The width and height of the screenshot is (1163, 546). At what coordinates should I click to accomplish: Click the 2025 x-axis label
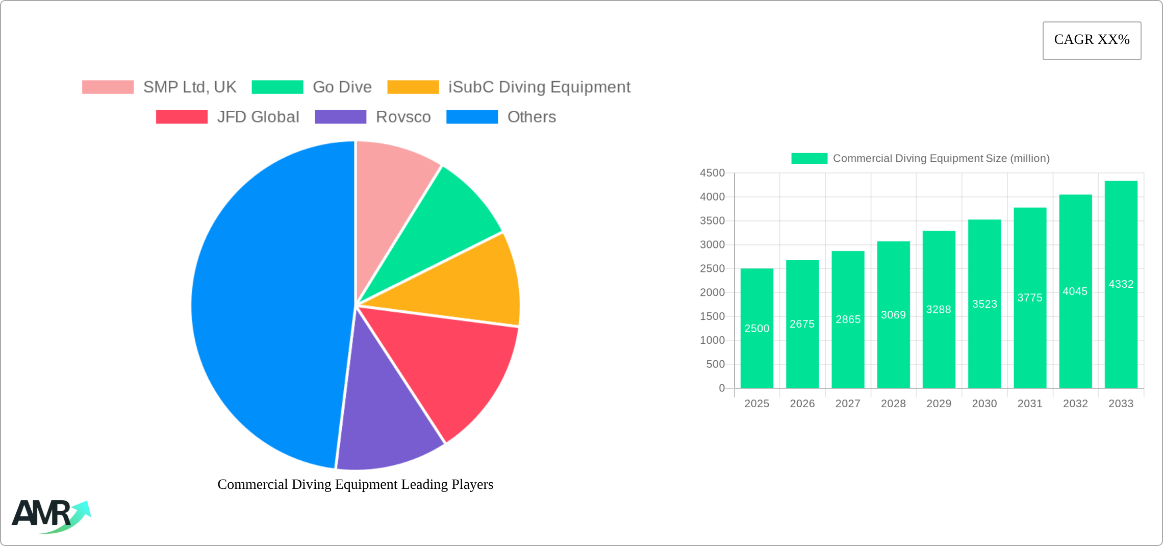pos(757,404)
